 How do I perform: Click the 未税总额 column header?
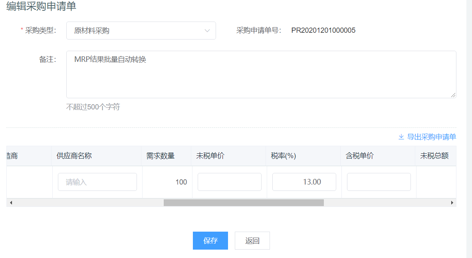(x=434, y=156)
